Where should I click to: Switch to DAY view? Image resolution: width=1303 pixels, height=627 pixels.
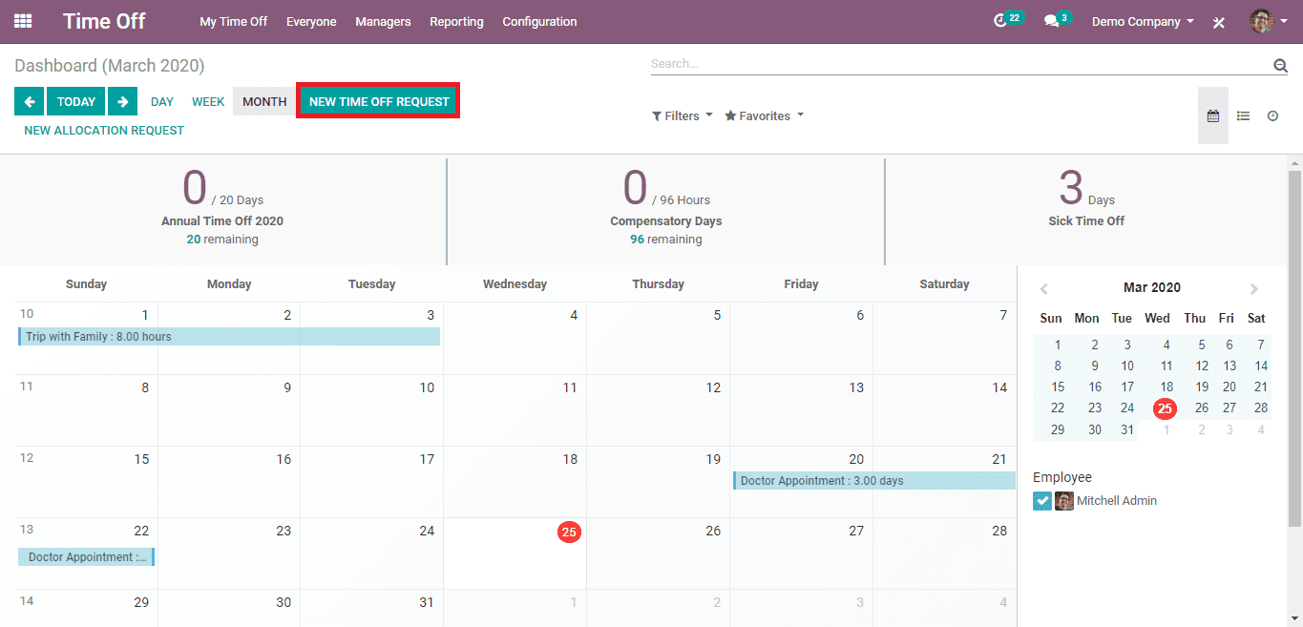162,101
